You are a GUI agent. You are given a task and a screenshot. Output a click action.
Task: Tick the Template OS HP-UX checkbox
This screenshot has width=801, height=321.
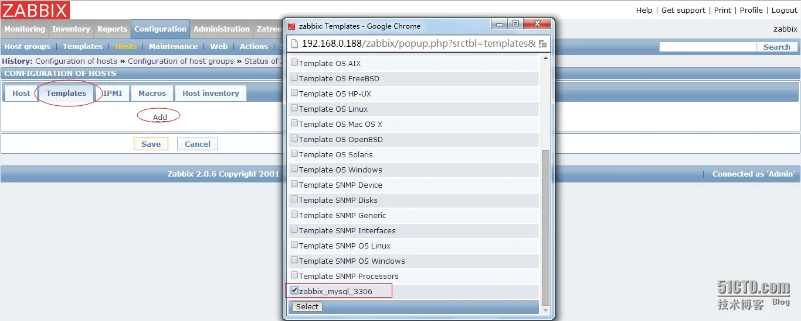(294, 93)
